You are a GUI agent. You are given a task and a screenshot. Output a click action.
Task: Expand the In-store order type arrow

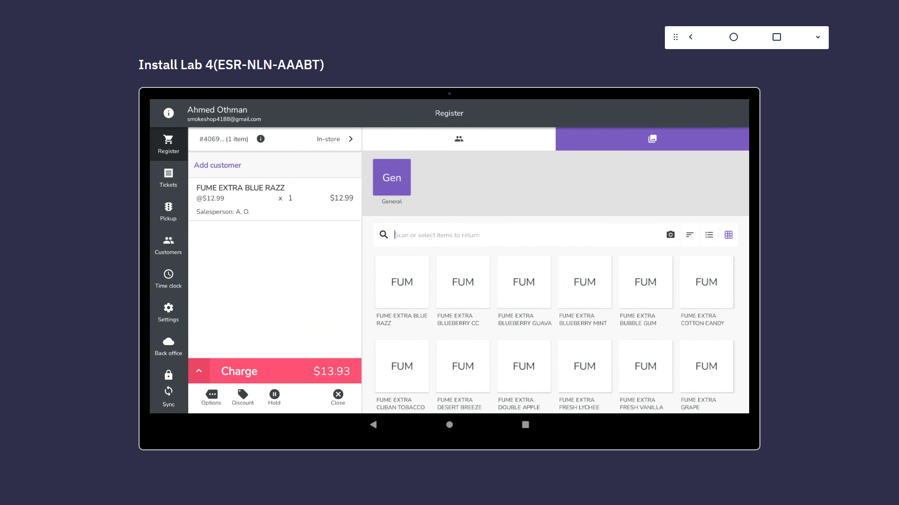tap(351, 139)
